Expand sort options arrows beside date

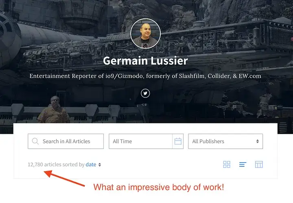(x=100, y=165)
